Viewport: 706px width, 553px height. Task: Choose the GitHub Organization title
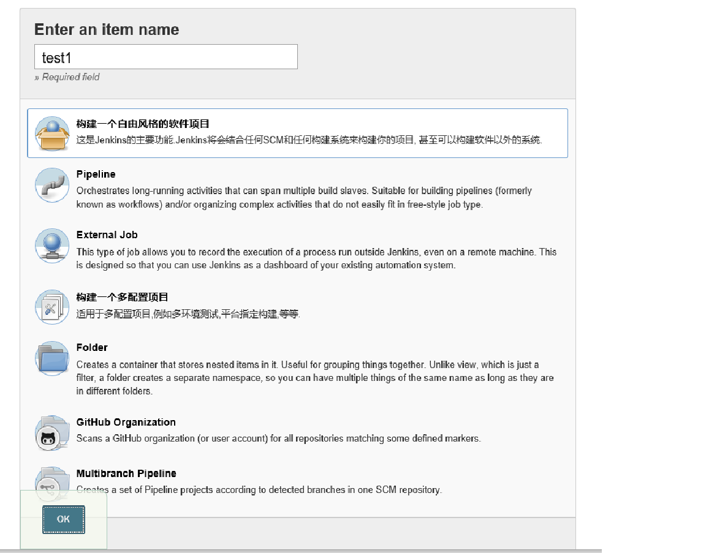[126, 422]
